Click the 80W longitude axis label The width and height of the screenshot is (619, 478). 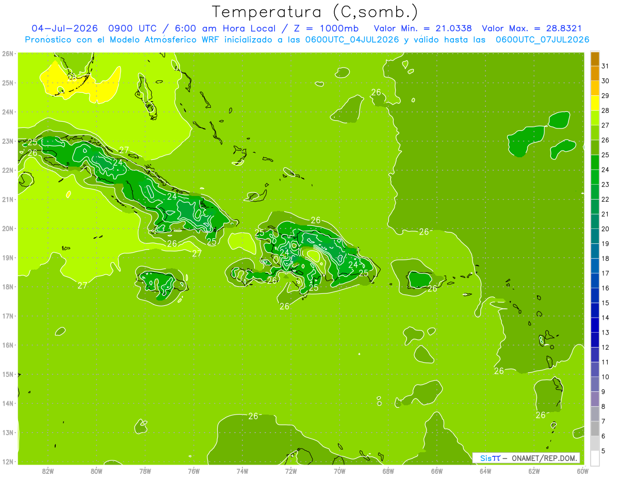(96, 471)
